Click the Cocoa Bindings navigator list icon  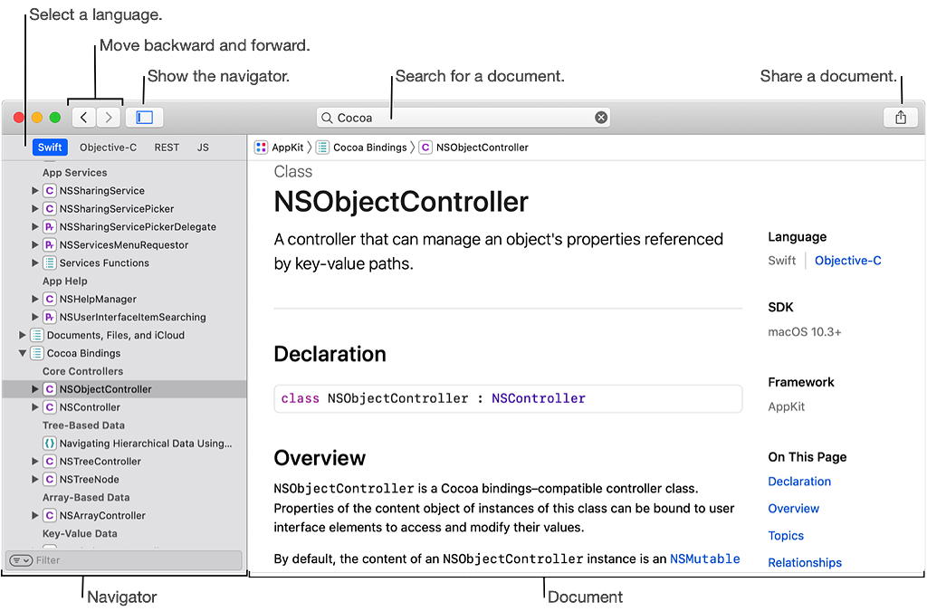[36, 353]
